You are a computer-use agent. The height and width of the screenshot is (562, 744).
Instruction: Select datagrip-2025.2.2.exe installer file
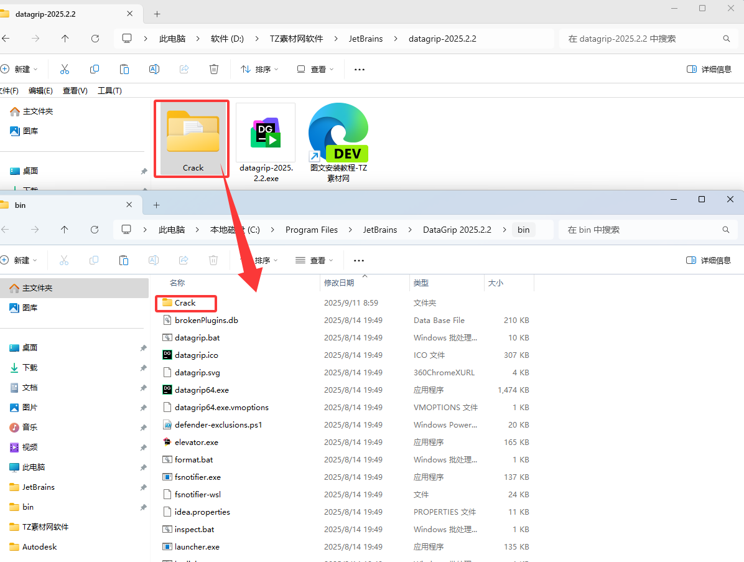click(x=266, y=143)
